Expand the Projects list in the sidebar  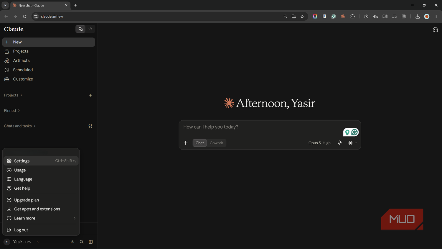[x=13, y=95]
